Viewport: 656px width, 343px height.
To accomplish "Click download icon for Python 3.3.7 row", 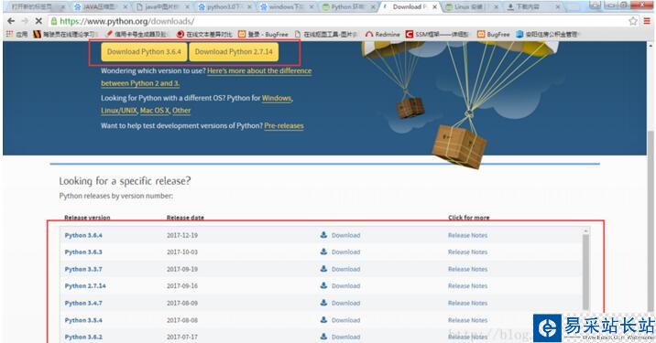I will click(323, 269).
